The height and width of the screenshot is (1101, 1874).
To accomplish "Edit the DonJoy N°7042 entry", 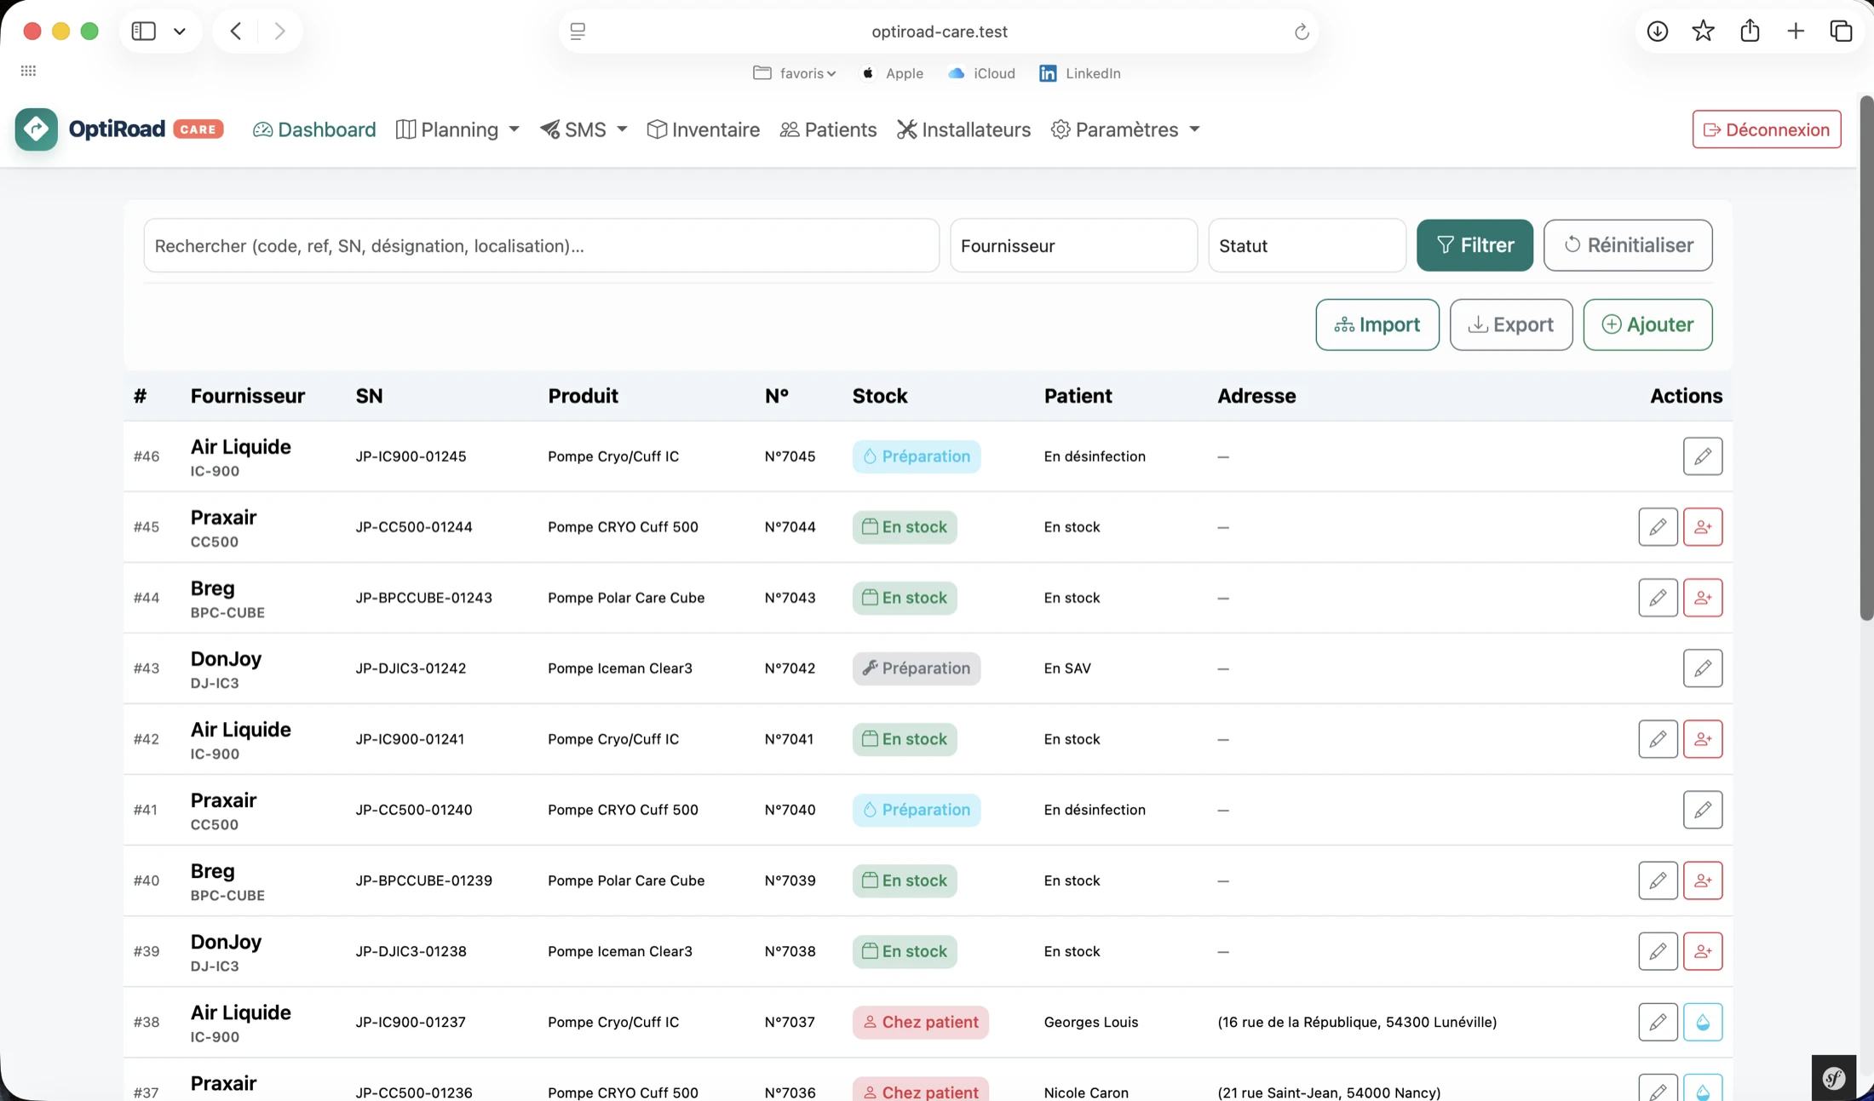I will coord(1702,668).
